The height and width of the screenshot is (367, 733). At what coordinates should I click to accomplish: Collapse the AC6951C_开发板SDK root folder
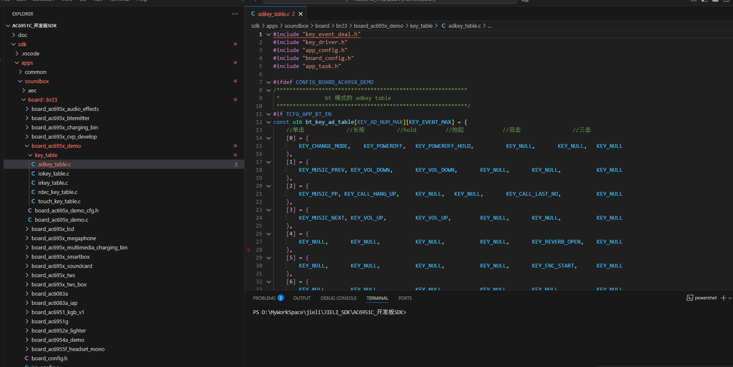coord(8,26)
